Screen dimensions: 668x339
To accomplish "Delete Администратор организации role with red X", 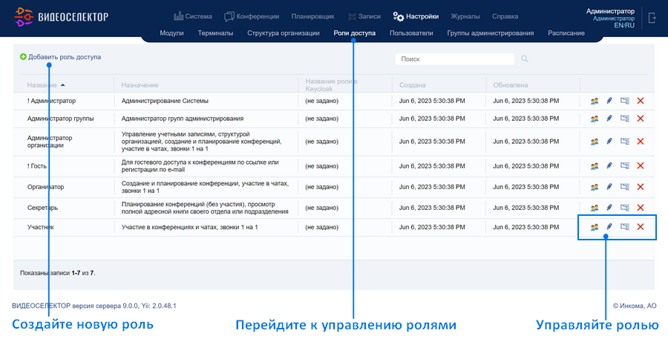I will 641,142.
